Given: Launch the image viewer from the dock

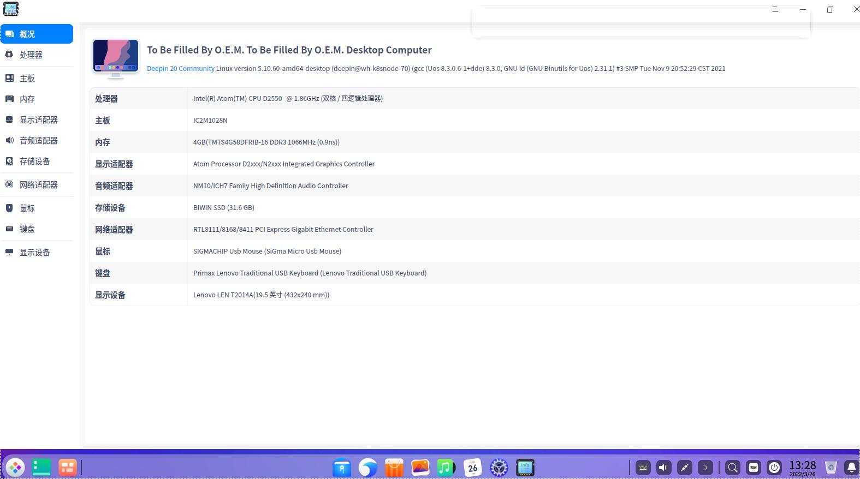Looking at the screenshot, I should pos(420,468).
